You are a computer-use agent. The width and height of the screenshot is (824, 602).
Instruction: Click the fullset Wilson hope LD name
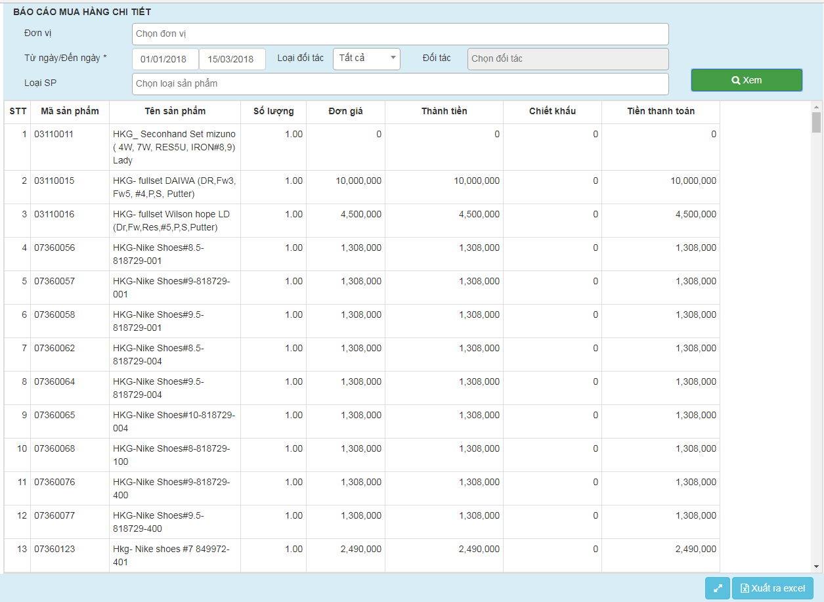[171, 221]
